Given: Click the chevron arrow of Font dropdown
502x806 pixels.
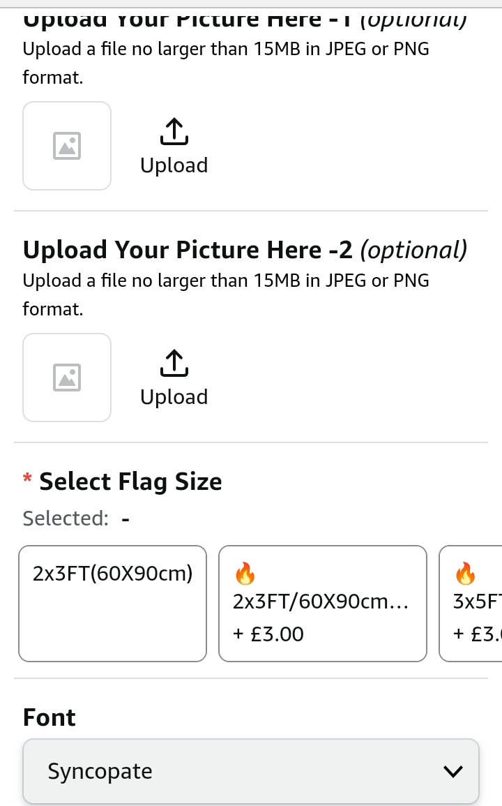Looking at the screenshot, I should point(453,771).
